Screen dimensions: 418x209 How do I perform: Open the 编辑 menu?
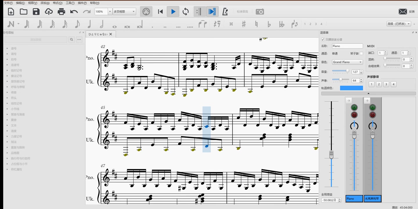pos(20,3)
